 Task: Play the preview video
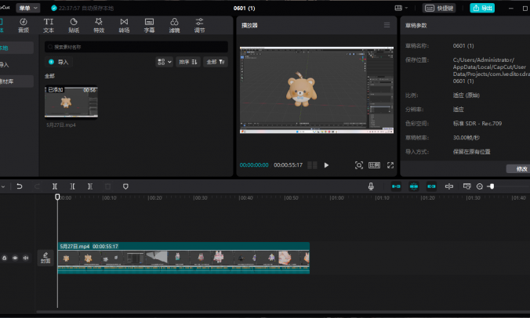point(326,165)
